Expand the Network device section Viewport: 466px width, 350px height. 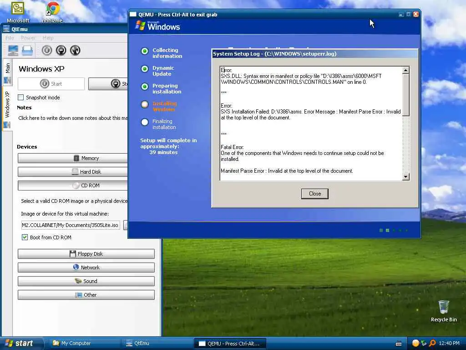[86, 268]
